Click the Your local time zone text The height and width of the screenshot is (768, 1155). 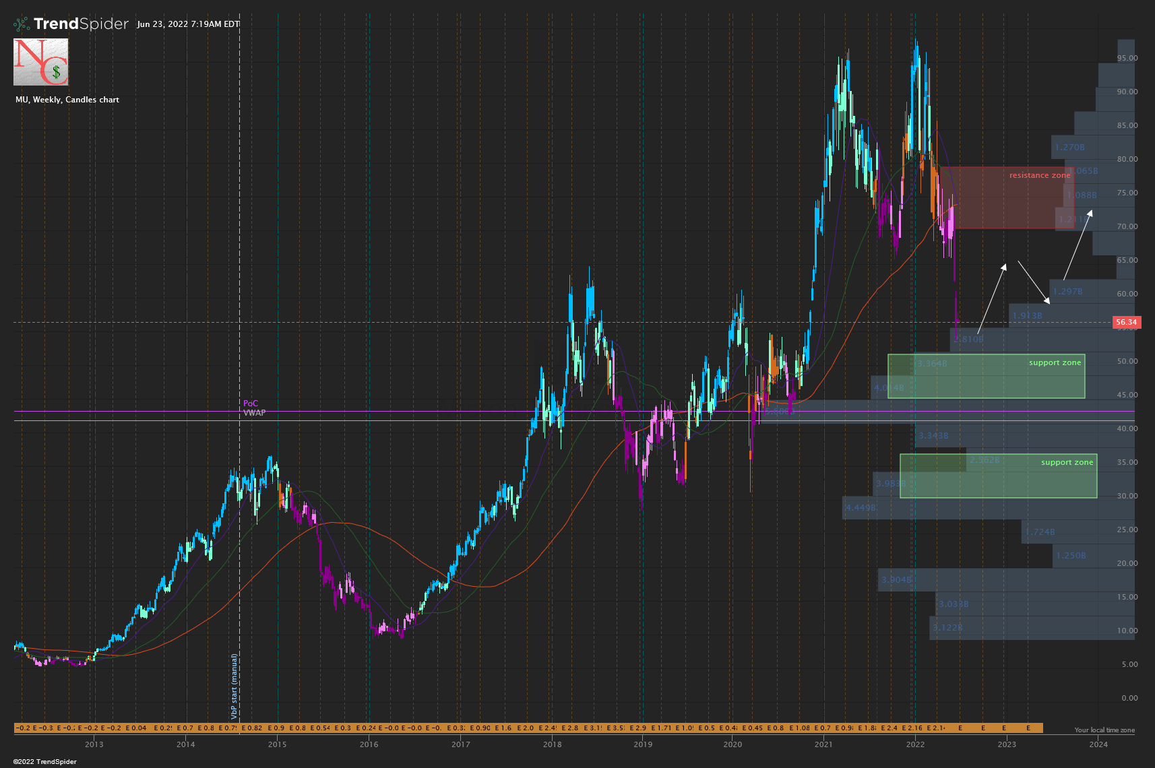click(1104, 730)
